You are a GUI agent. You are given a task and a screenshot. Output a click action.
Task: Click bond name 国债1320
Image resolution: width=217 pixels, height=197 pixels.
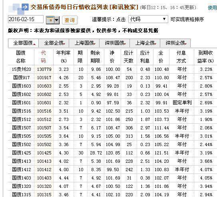pos(21,186)
